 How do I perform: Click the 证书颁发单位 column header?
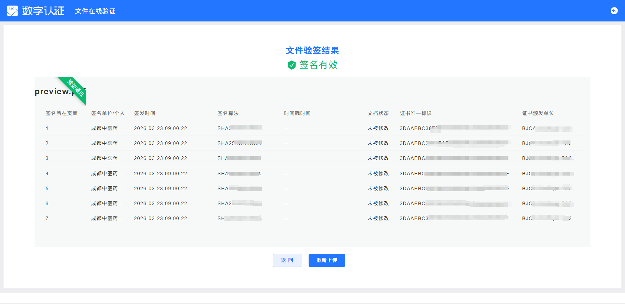(x=538, y=113)
